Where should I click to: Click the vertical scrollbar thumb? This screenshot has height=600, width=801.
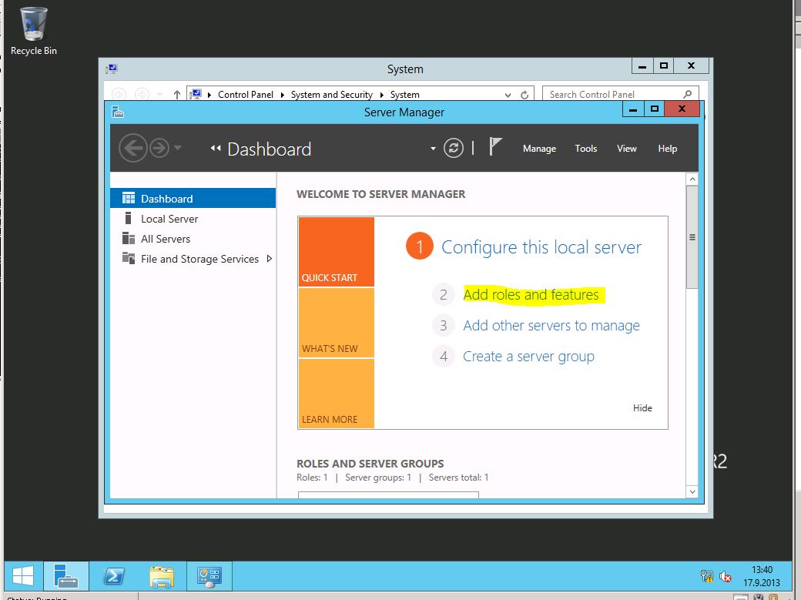point(692,237)
